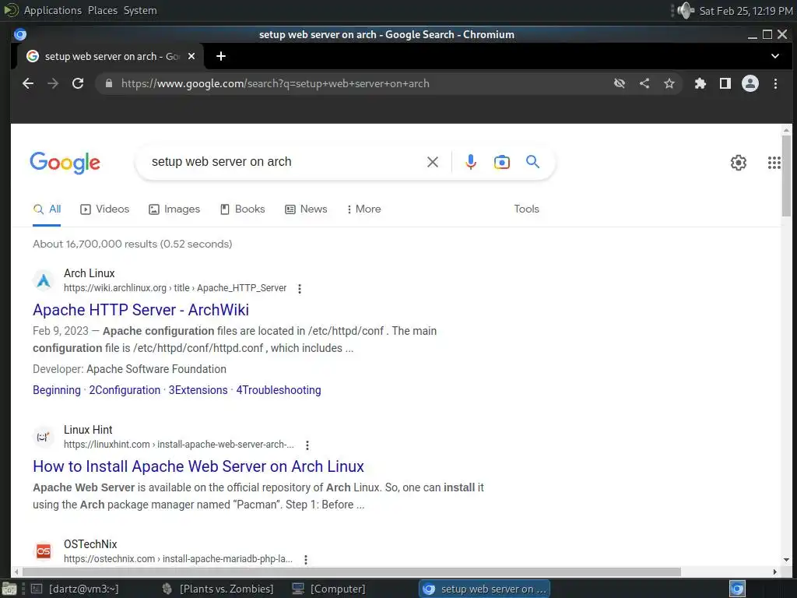Click the show desktop icon in taskbar

pyautogui.click(x=9, y=589)
